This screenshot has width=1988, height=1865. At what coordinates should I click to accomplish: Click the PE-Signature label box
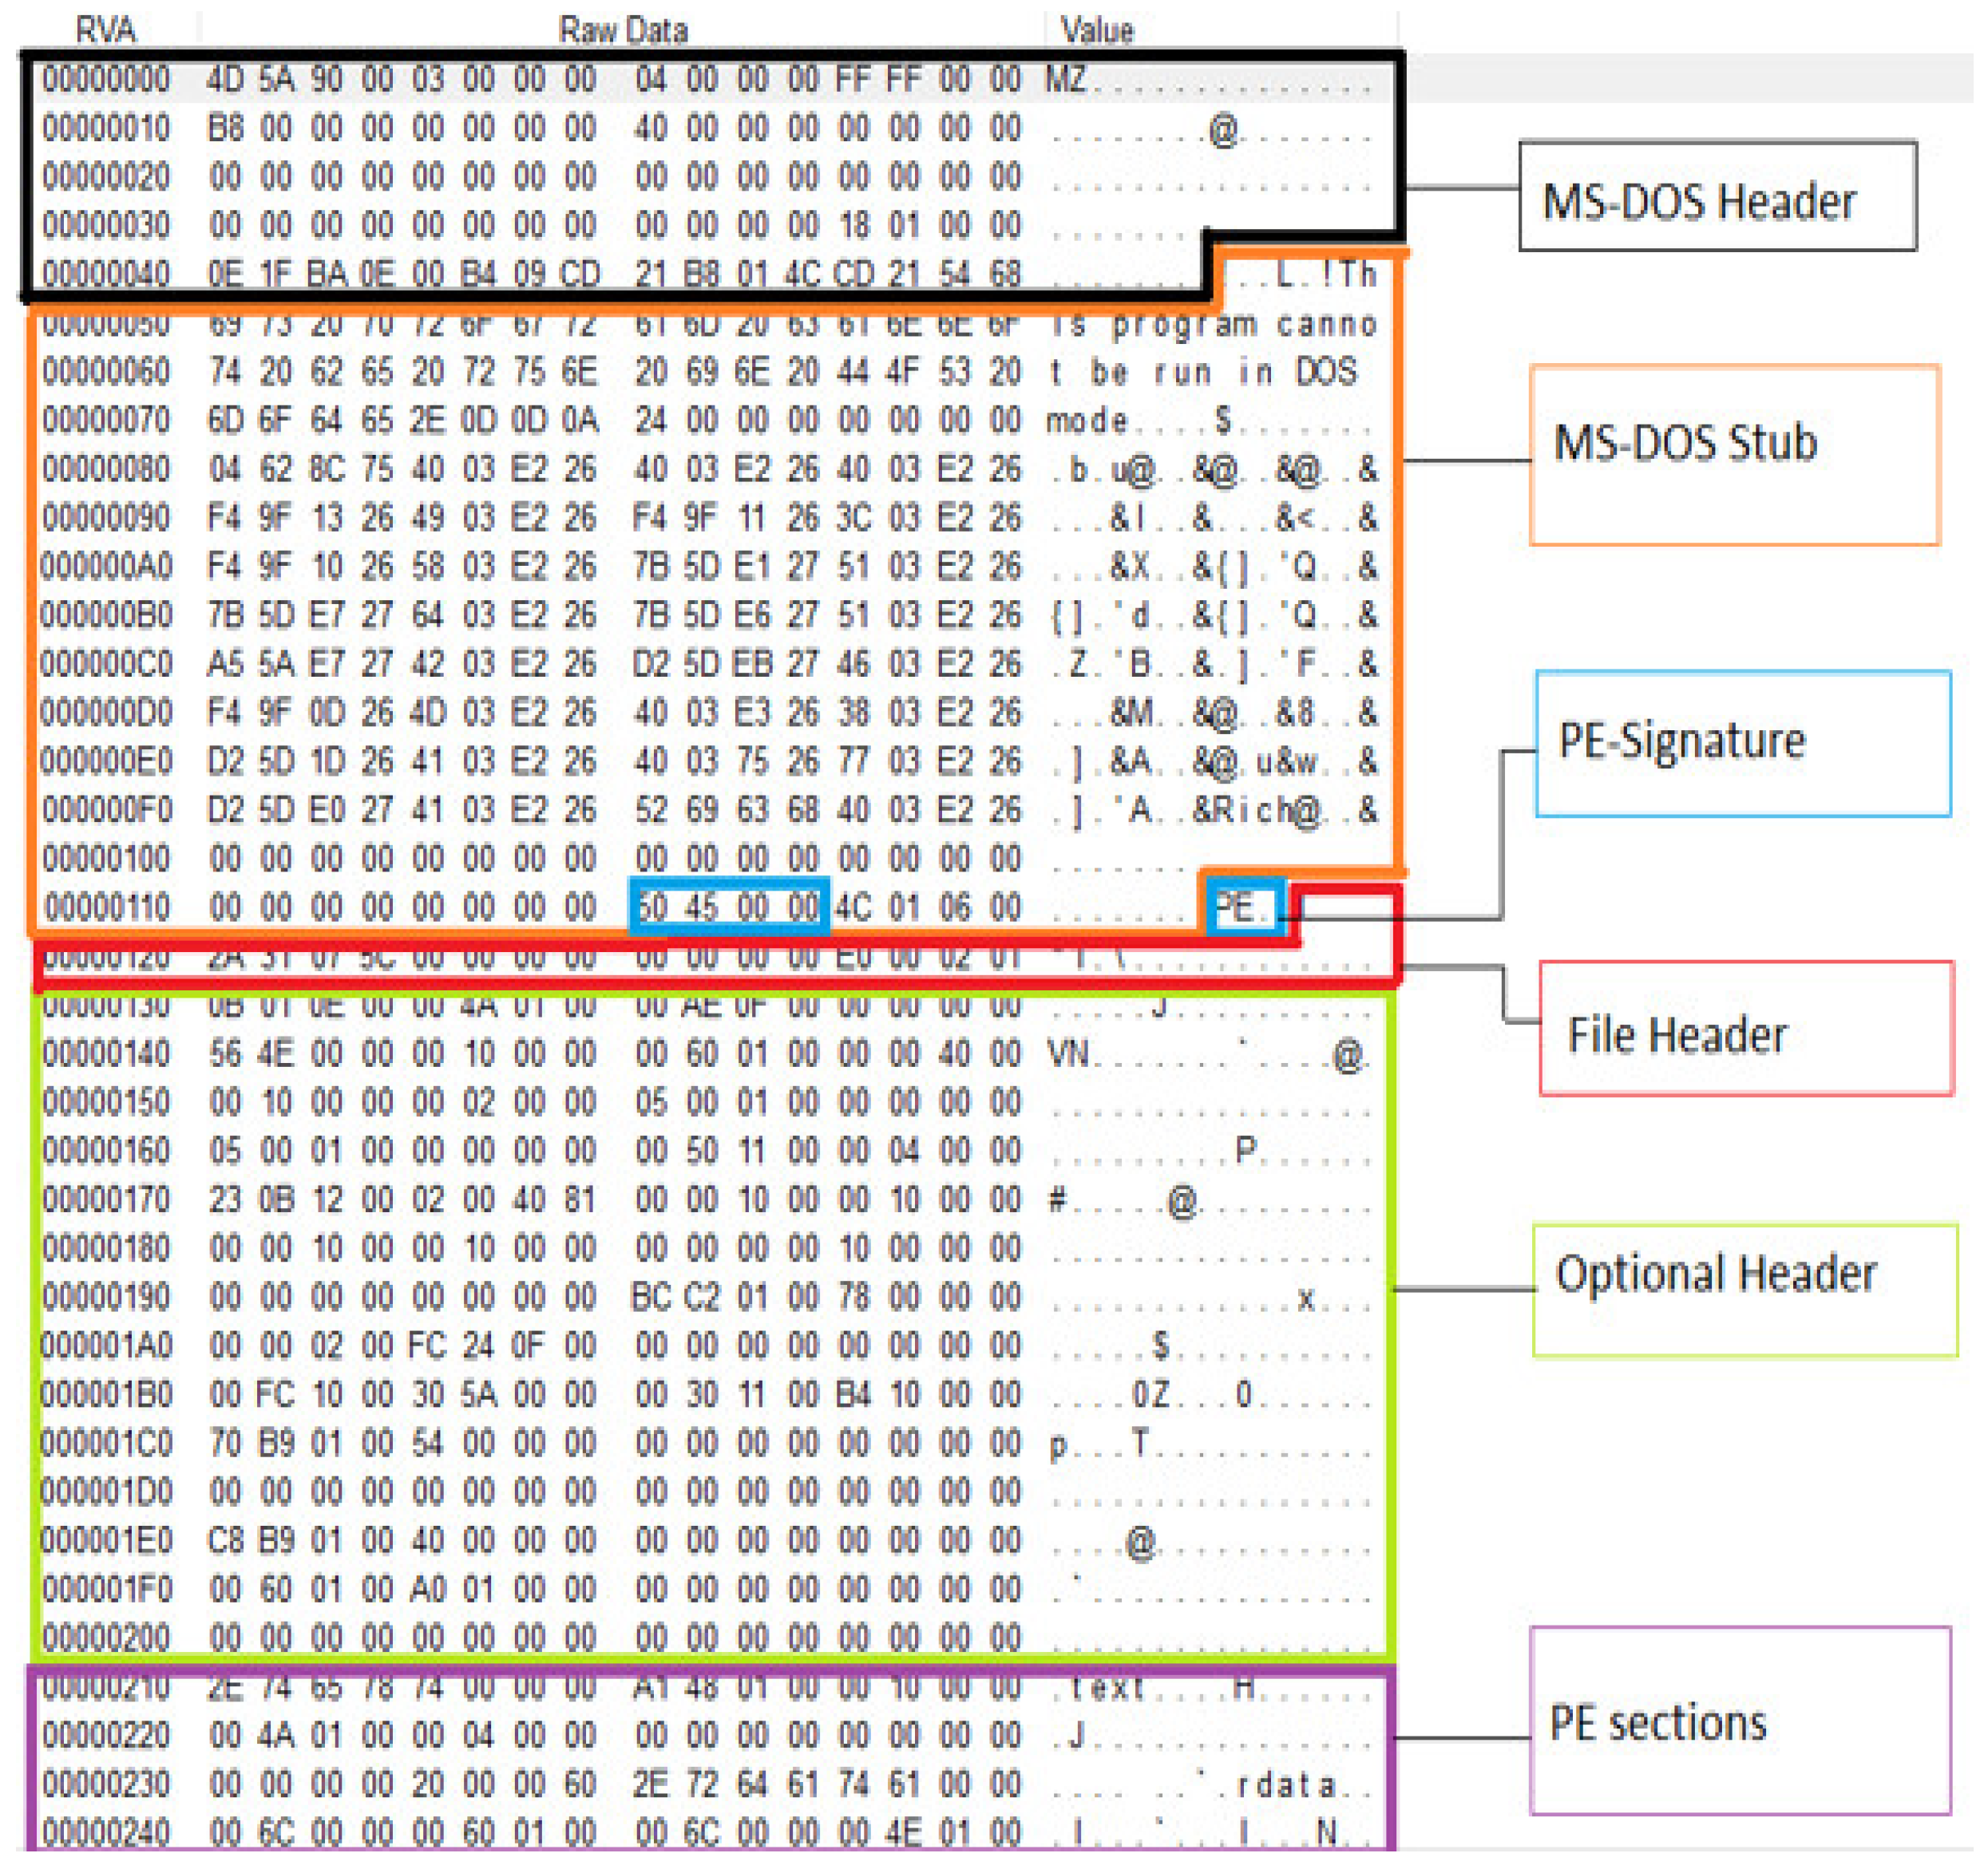tap(1742, 744)
